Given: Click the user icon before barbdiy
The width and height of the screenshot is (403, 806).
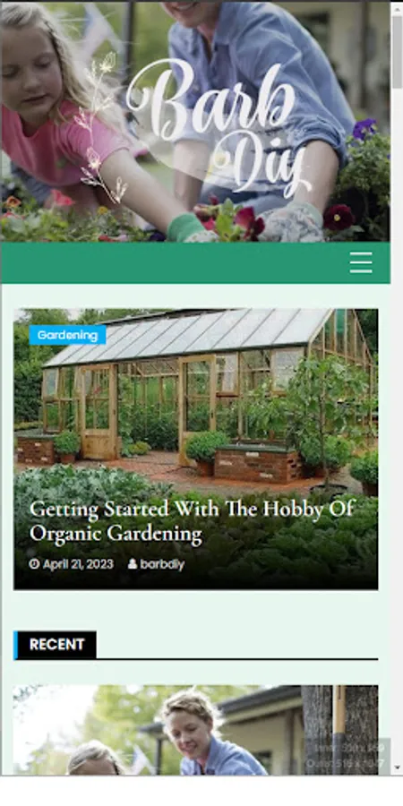Looking at the screenshot, I should coord(133,564).
